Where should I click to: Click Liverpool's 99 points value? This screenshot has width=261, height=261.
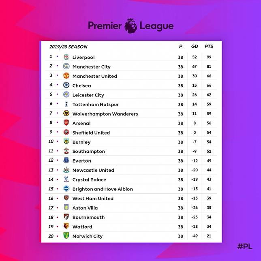(x=209, y=57)
